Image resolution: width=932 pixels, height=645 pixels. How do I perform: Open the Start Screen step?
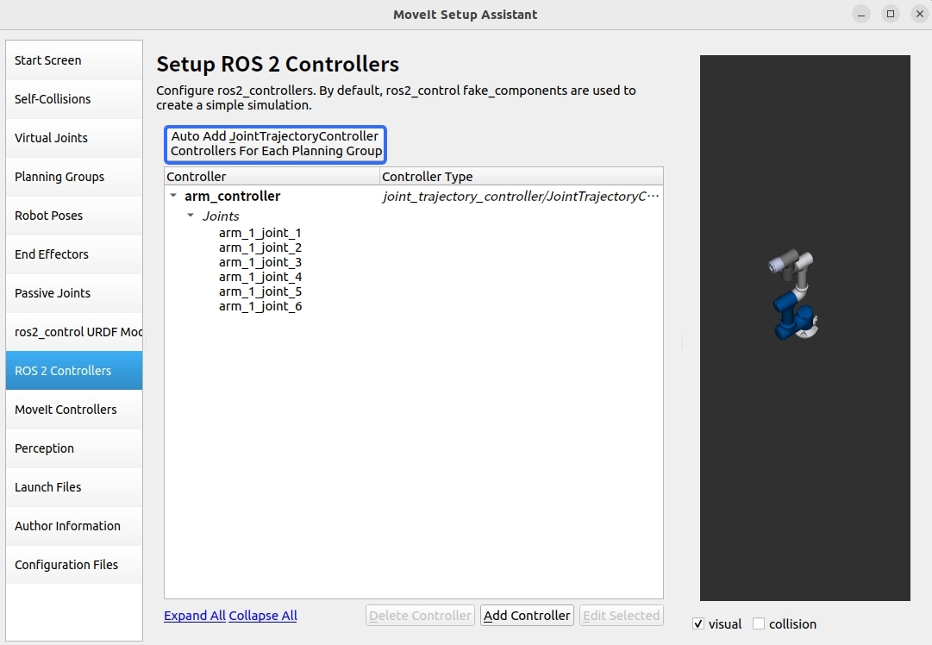coord(73,60)
